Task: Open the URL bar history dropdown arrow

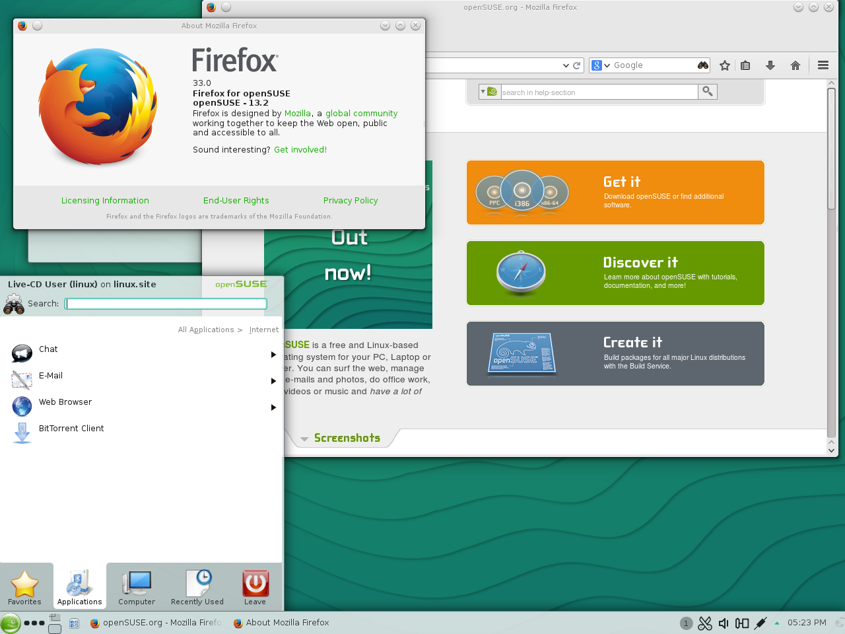Action: pyautogui.click(x=566, y=65)
